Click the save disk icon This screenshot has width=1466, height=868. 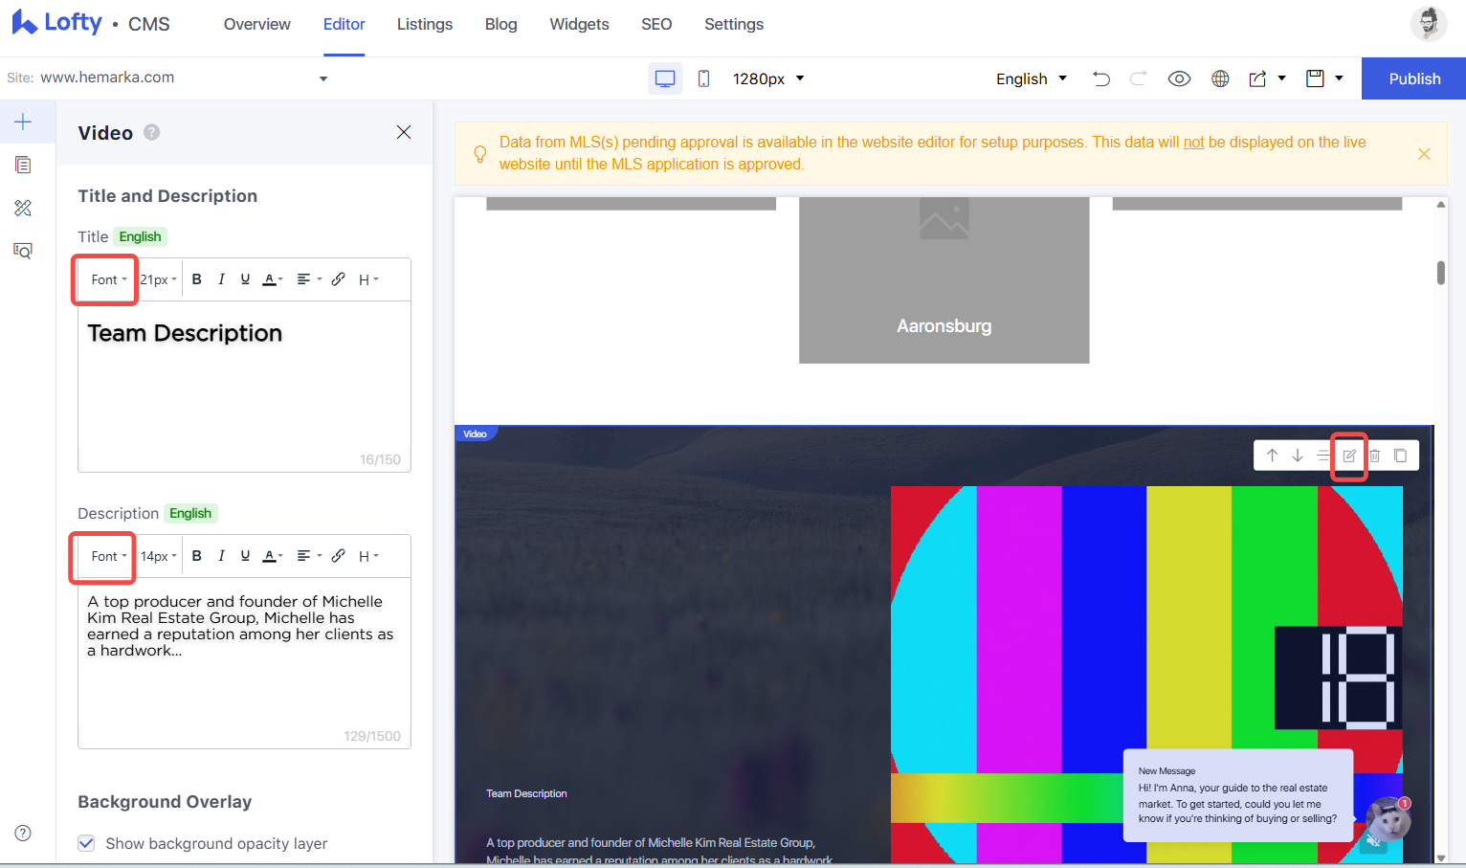[1315, 78]
